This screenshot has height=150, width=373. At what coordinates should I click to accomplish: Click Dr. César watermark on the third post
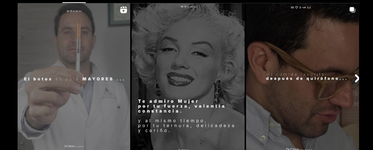tap(299, 149)
